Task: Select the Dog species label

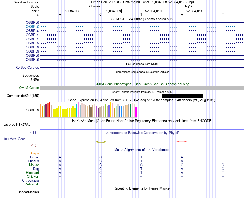Action: pyautogui.click(x=36, y=169)
